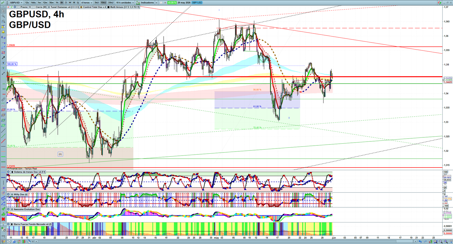Toggle Tunel Domenec v4 indicator visibility
This screenshot has height=244, width=453.
[49, 7]
